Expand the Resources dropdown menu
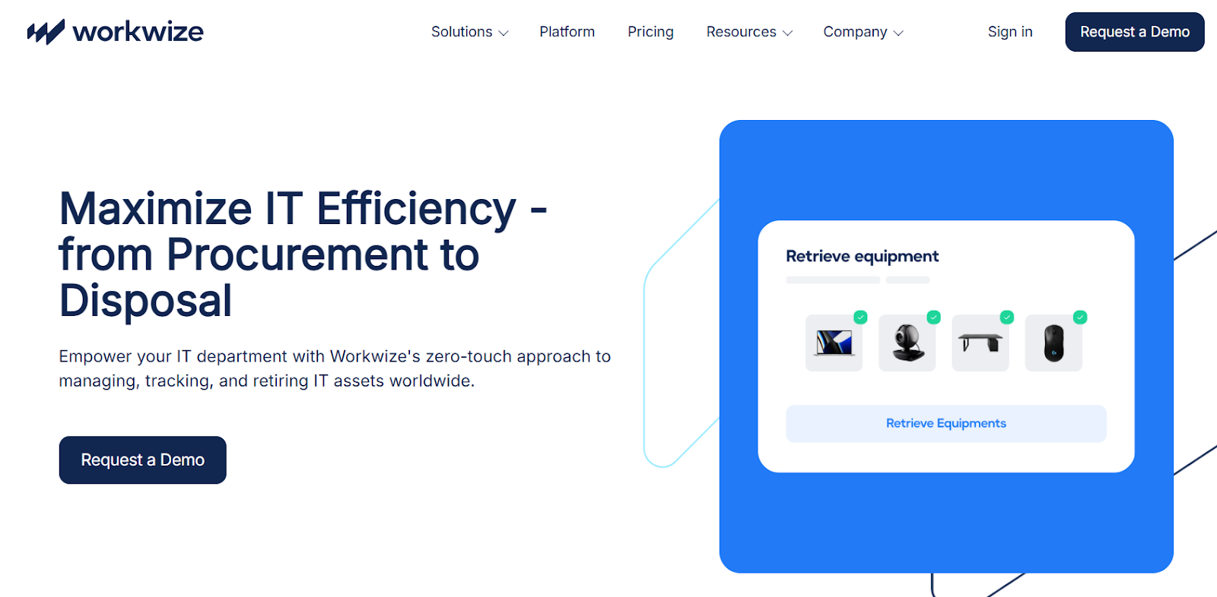The image size is (1217, 597). (749, 32)
